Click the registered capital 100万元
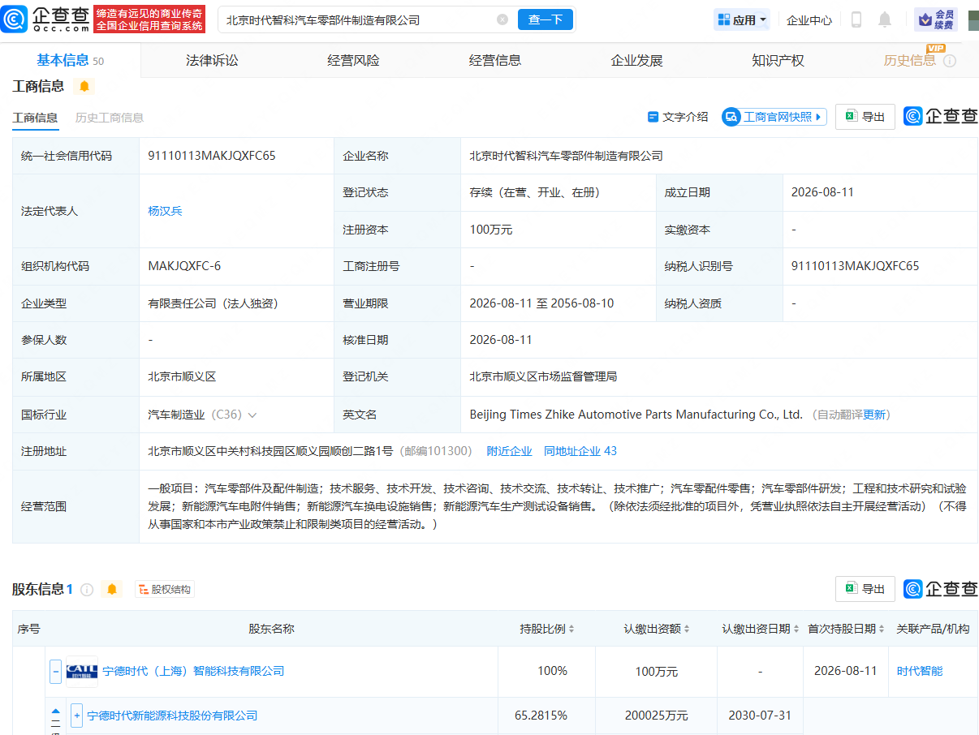This screenshot has height=735, width=979. point(491,230)
